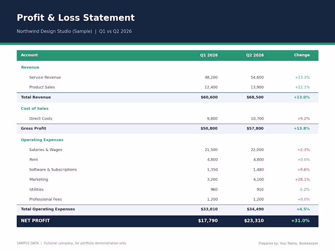Select the Total Operating Expenses Q1 amount $33,010
Image resolution: width=335 pixels, height=251 pixels.
click(209, 209)
